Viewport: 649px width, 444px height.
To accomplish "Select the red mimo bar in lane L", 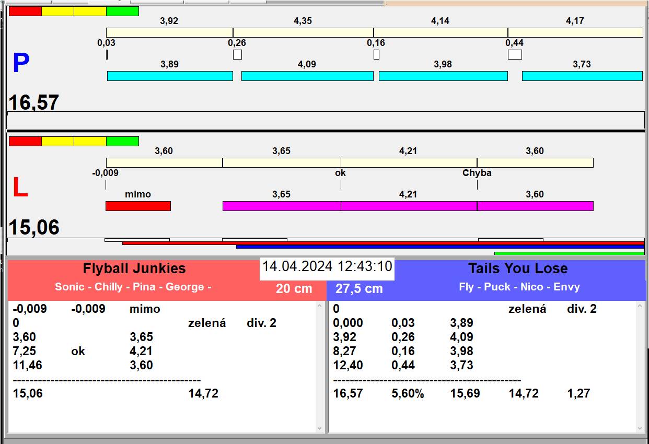I will click(x=138, y=206).
